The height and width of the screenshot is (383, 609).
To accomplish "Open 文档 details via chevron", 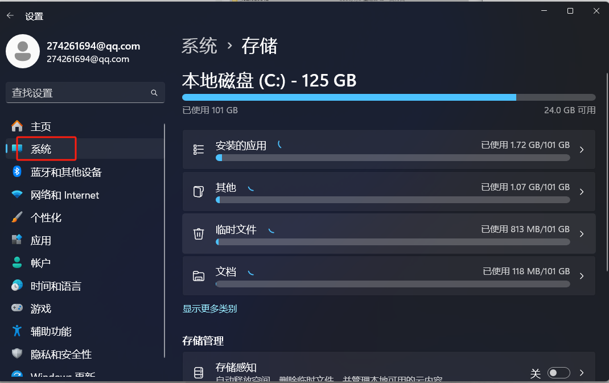I will pyautogui.click(x=582, y=276).
